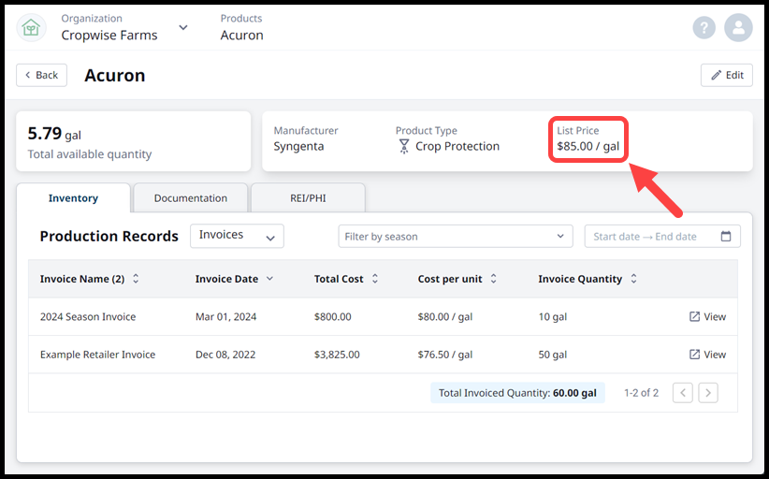769x479 pixels.
Task: Click the calendar icon in date range field
Action: pos(726,237)
